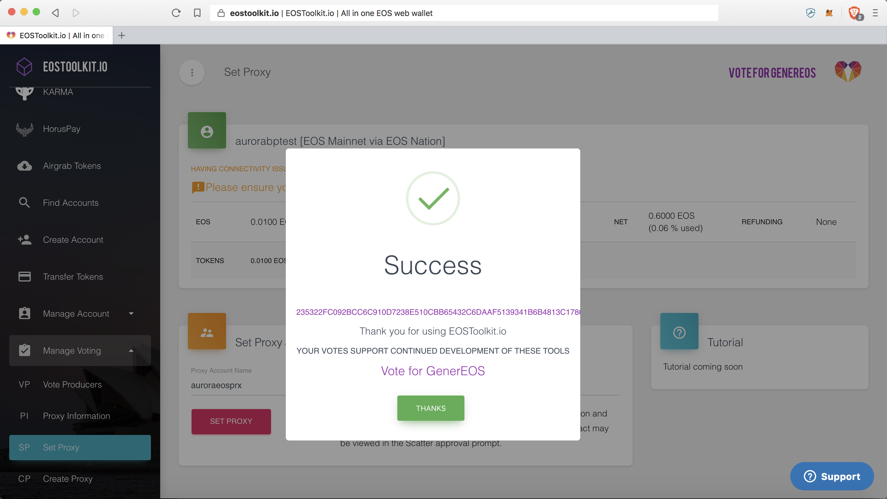Open Create Proxy sub-item
The width and height of the screenshot is (887, 499).
[80, 479]
